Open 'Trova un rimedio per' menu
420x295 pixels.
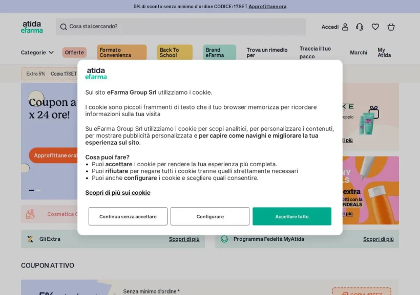pos(267,53)
